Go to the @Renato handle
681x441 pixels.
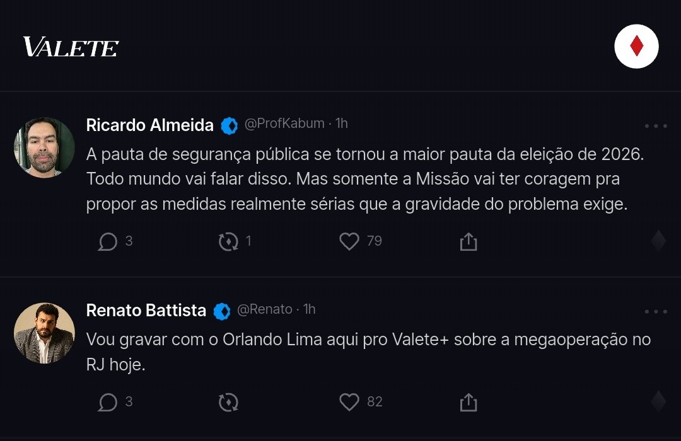[264, 309]
